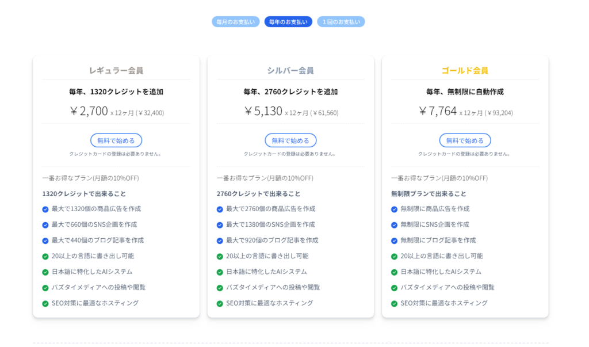The image size is (589, 347).
Task: Click the 無制限プランで出来ること heading
Action: 429,193
